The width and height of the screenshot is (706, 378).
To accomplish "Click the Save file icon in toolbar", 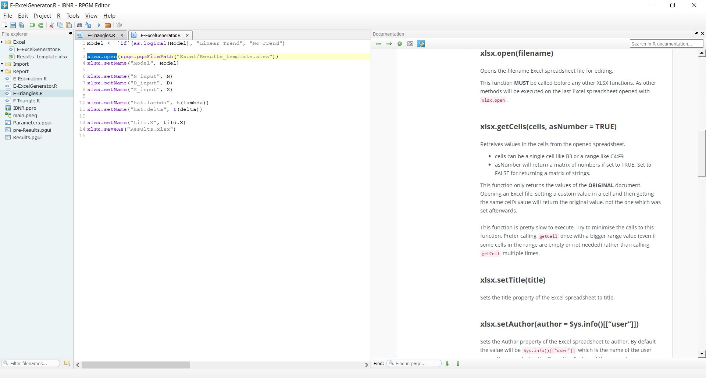I will pyautogui.click(x=13, y=25).
